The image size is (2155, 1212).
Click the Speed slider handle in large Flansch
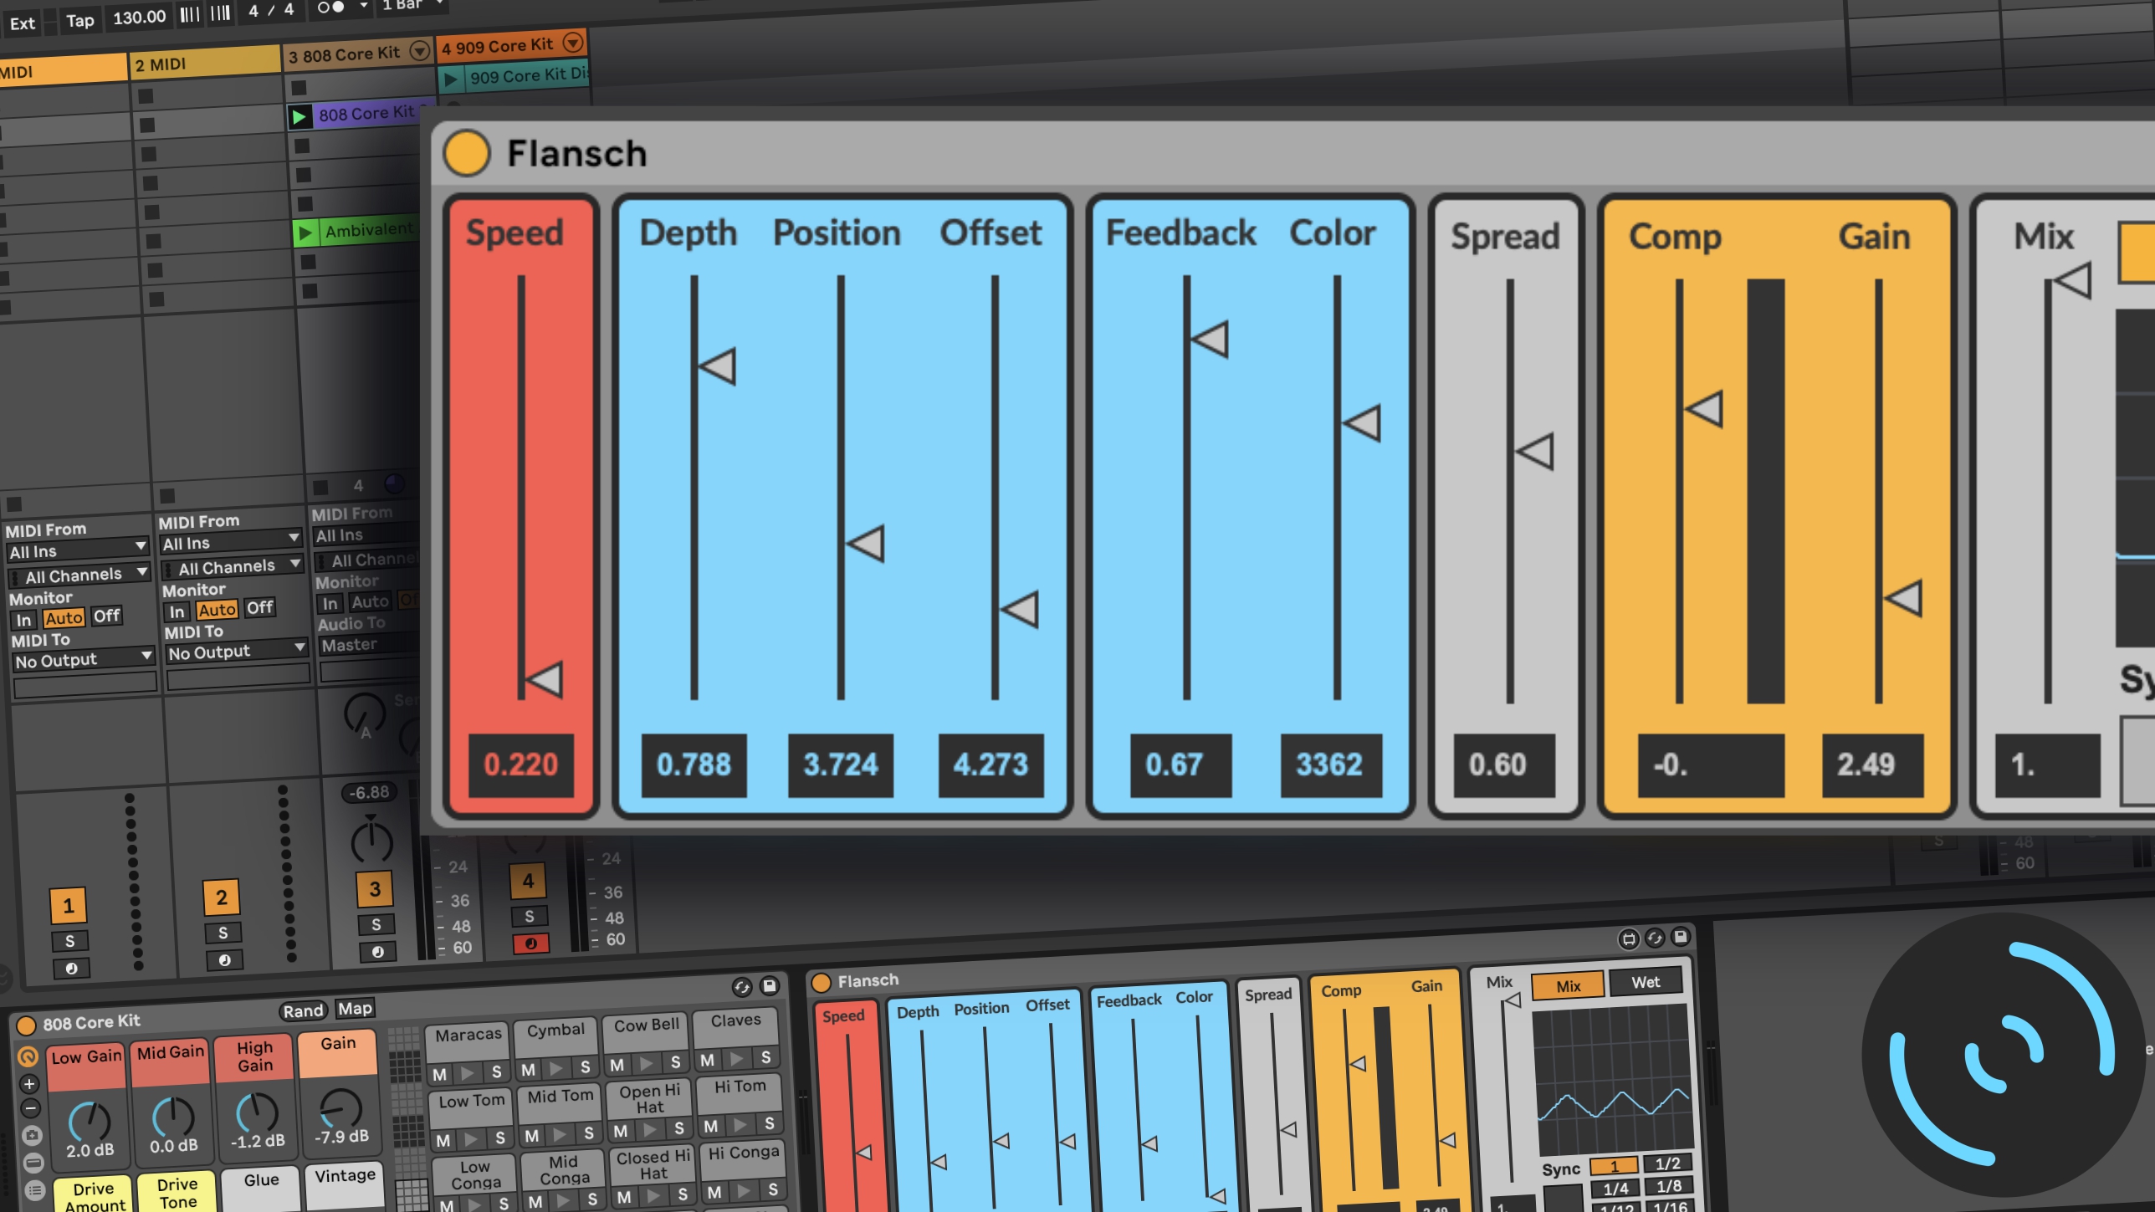pos(545,679)
